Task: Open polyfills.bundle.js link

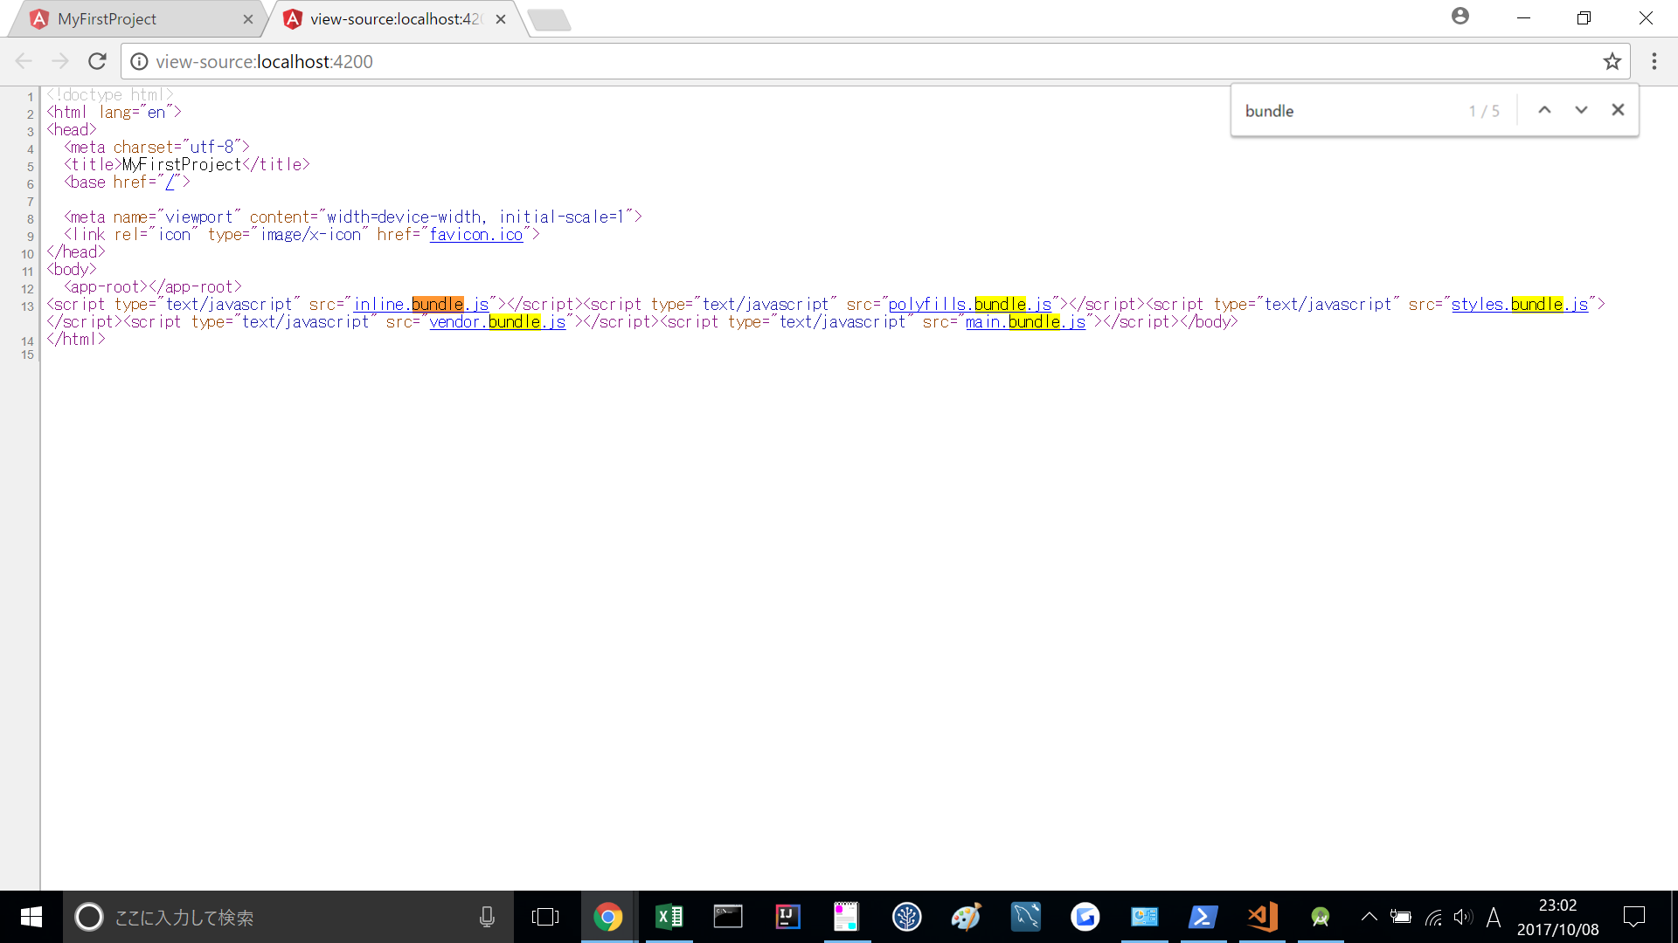Action: 969,305
